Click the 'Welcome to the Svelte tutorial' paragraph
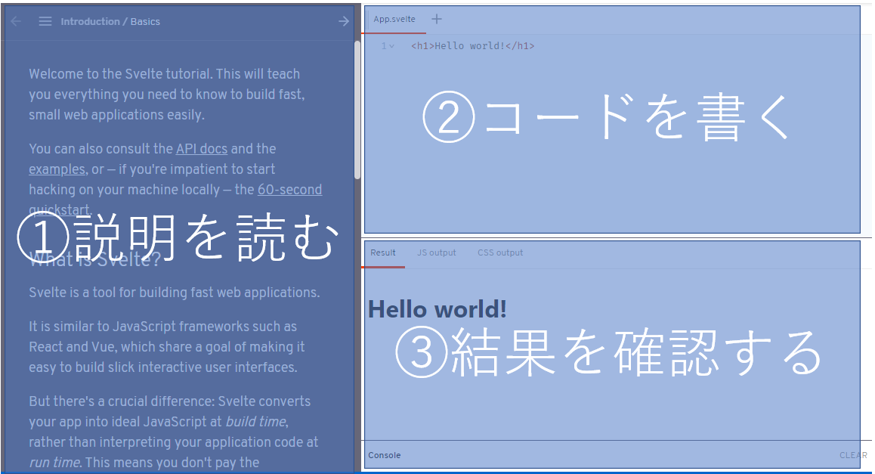Viewport: 875px width, 474px height. (168, 94)
